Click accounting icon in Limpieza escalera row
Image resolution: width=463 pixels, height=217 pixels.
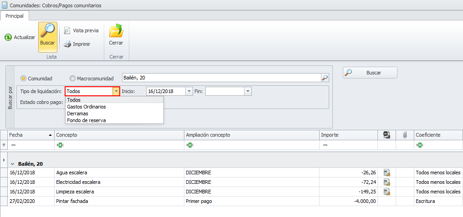[x=387, y=192]
